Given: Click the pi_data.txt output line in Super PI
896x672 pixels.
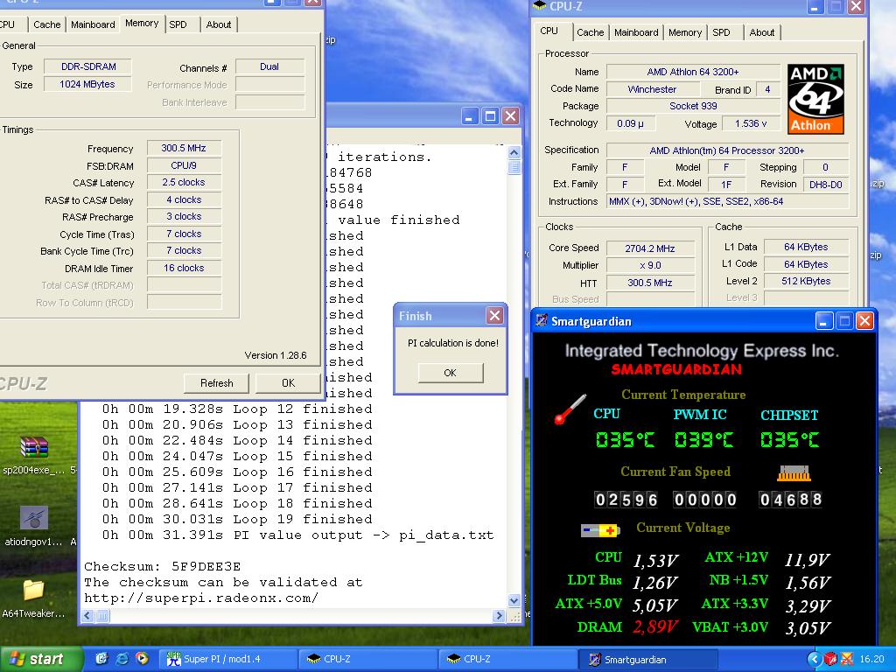Looking at the screenshot, I should 297,535.
